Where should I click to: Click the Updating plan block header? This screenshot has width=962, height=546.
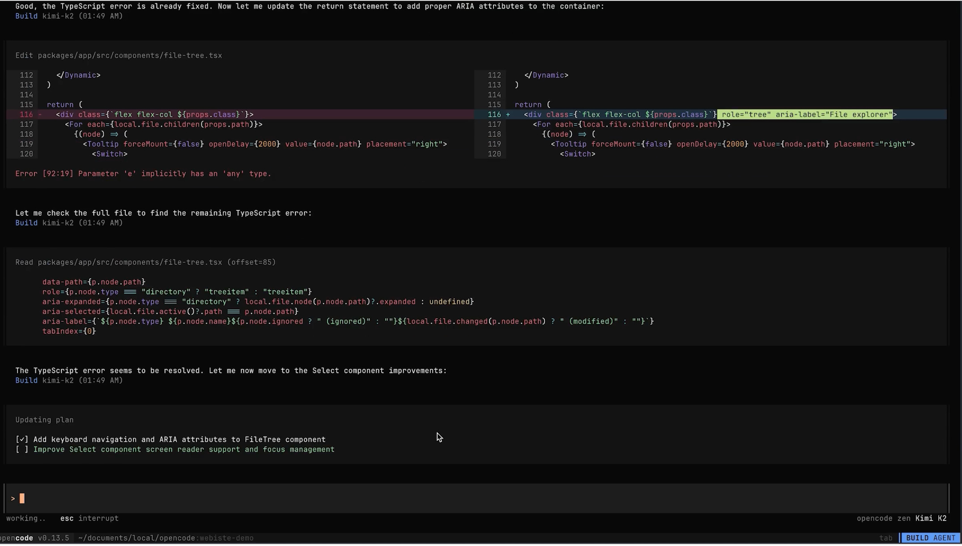pyautogui.click(x=44, y=420)
